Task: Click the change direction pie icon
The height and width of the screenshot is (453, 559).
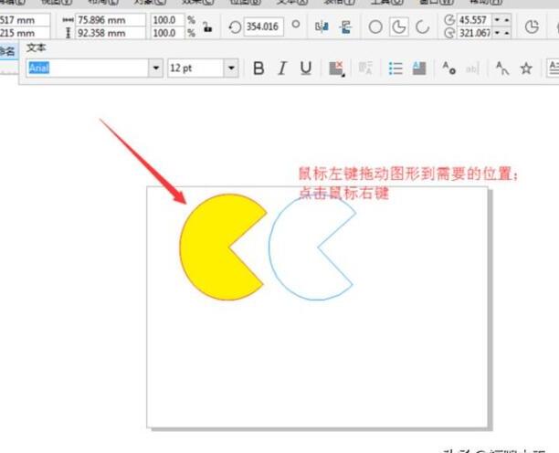Action: click(532, 26)
